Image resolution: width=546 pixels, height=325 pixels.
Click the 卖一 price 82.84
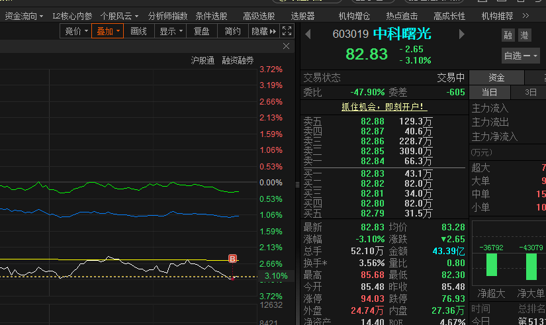point(372,161)
